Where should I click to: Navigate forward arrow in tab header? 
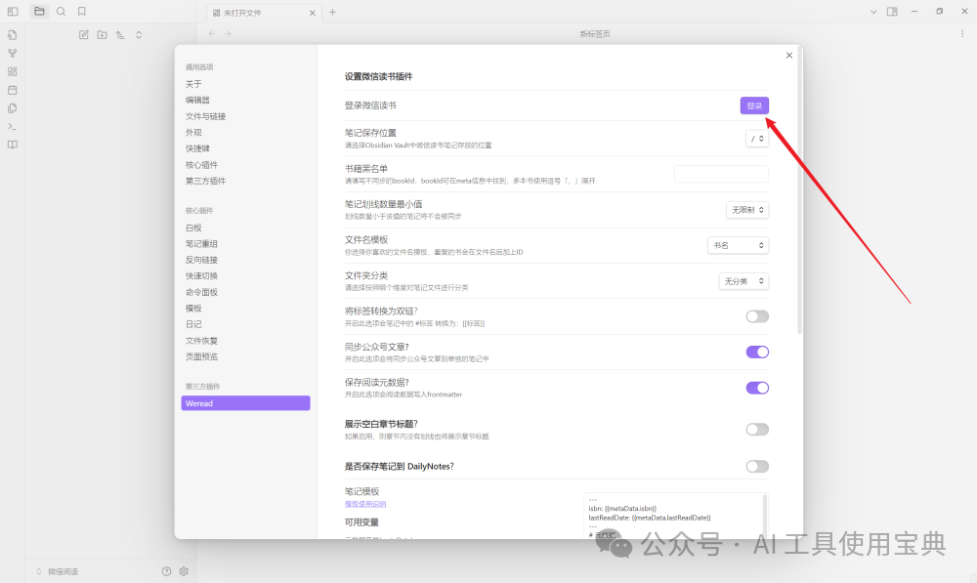(x=228, y=33)
